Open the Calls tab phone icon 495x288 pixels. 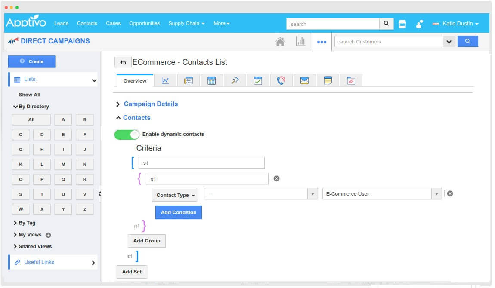tap(281, 80)
